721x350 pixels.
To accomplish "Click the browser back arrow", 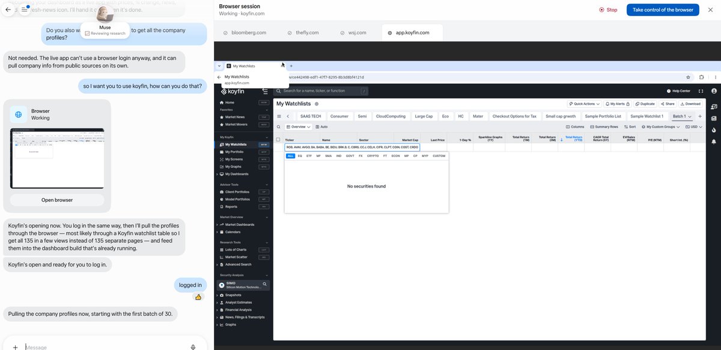I will (x=219, y=77).
